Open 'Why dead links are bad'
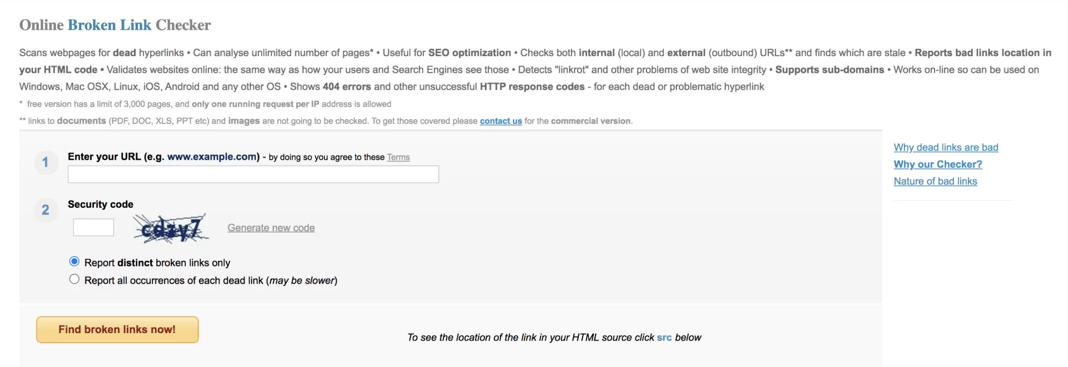Screen dimensions: 1068x367 945,147
